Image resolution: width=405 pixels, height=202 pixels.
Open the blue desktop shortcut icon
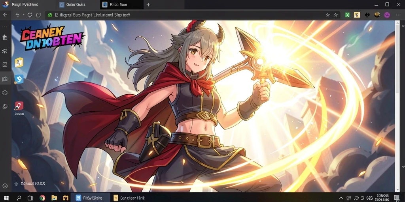[x=19, y=79]
